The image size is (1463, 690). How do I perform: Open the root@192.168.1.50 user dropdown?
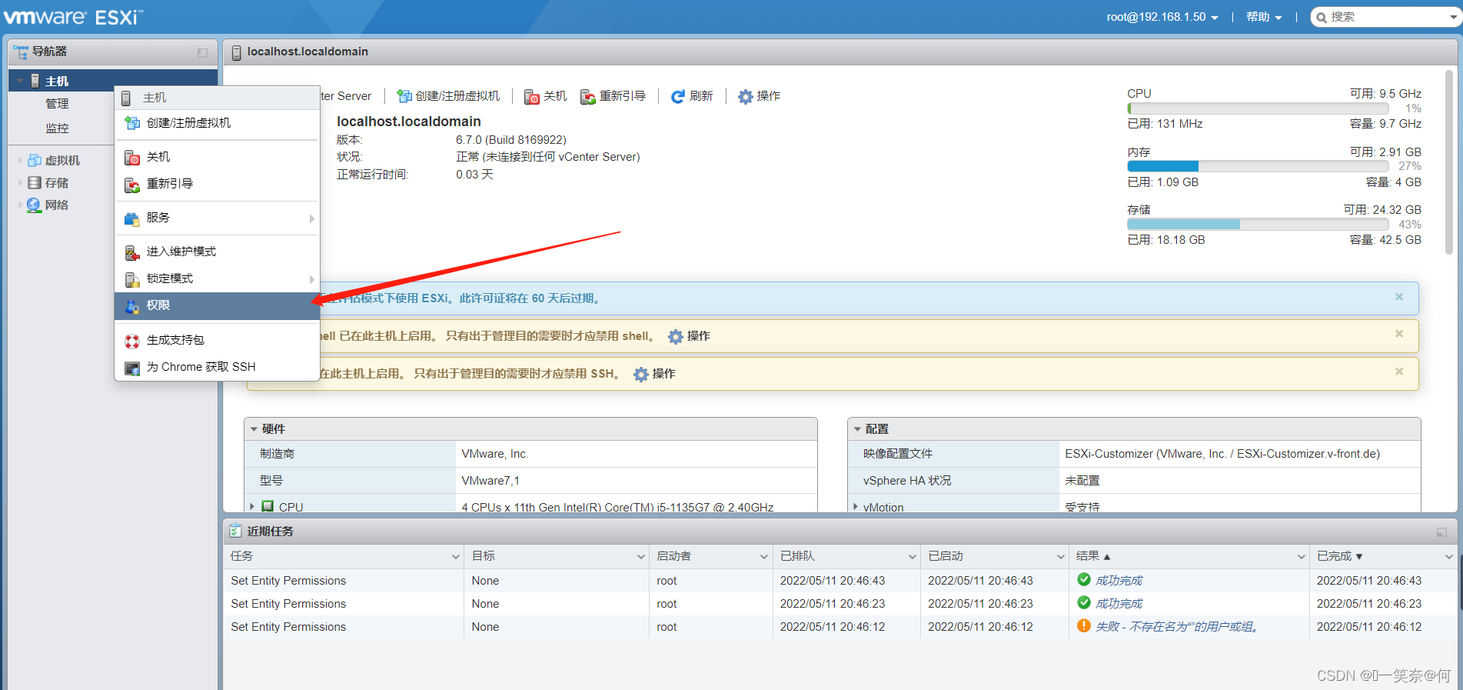tap(1162, 17)
